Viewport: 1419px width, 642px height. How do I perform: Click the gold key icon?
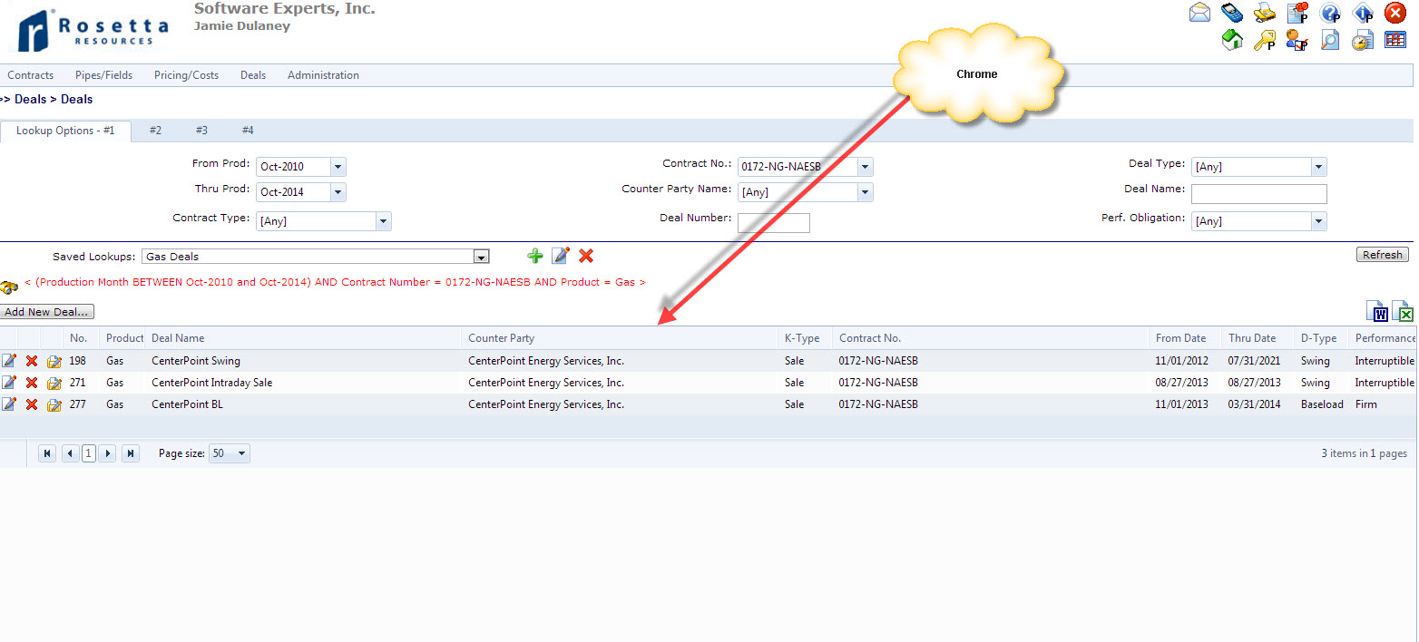[1265, 40]
